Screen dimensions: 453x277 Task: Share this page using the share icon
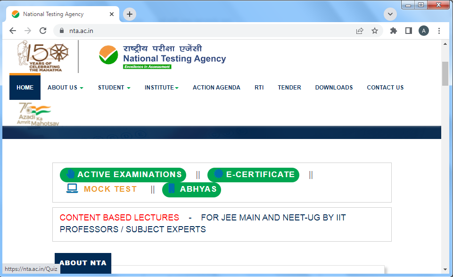click(x=360, y=31)
